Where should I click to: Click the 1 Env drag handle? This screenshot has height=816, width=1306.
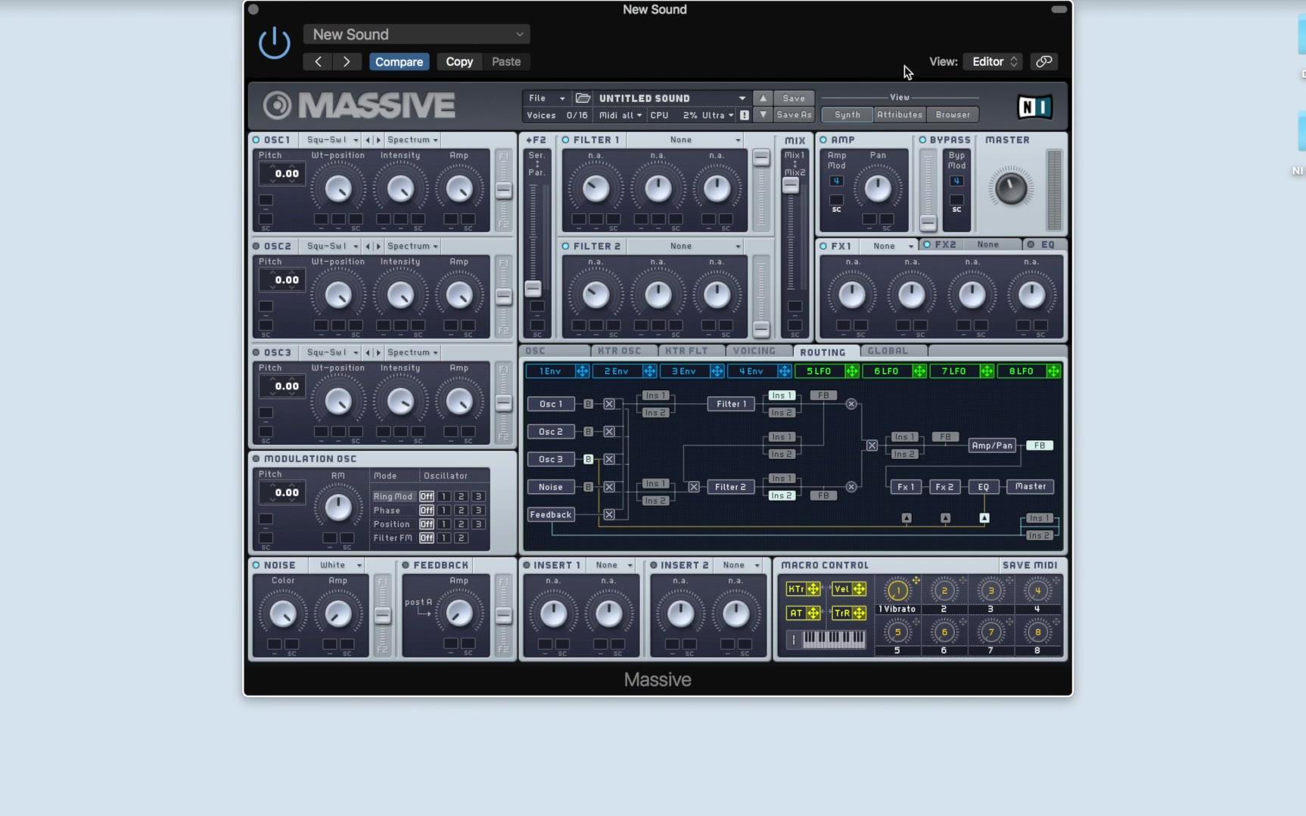(x=582, y=371)
